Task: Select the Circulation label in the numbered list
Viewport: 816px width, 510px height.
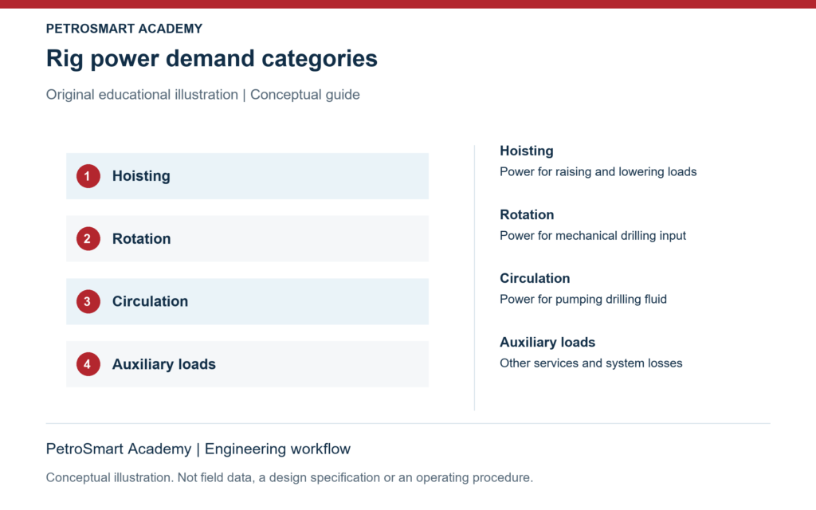Action: 150,301
